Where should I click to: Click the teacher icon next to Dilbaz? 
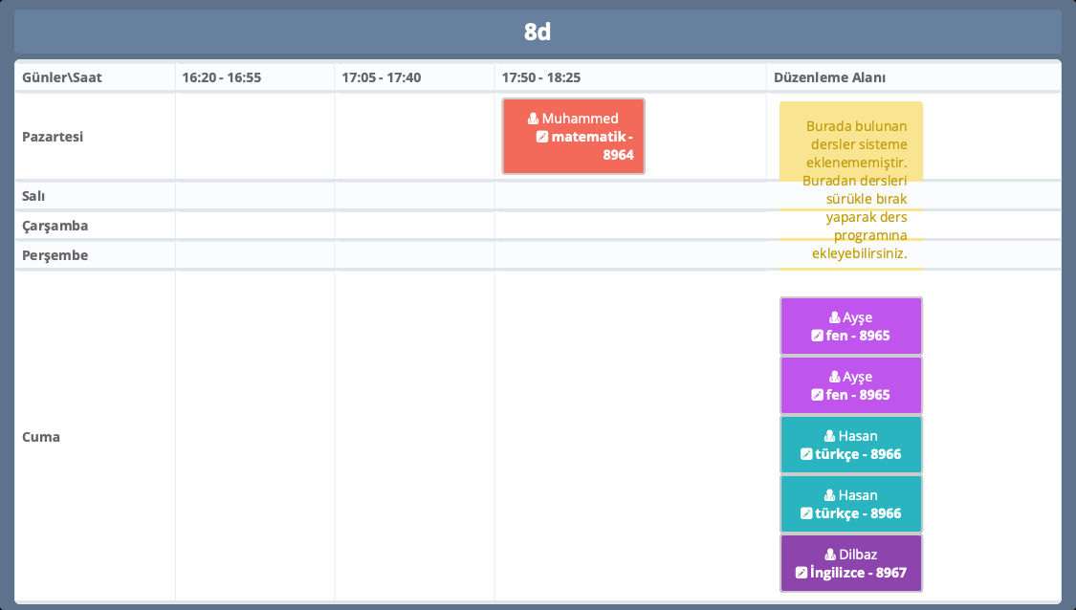click(830, 555)
